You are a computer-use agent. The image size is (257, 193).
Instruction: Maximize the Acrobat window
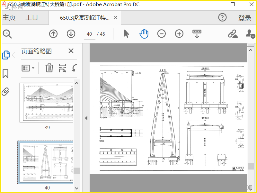click(232, 4)
